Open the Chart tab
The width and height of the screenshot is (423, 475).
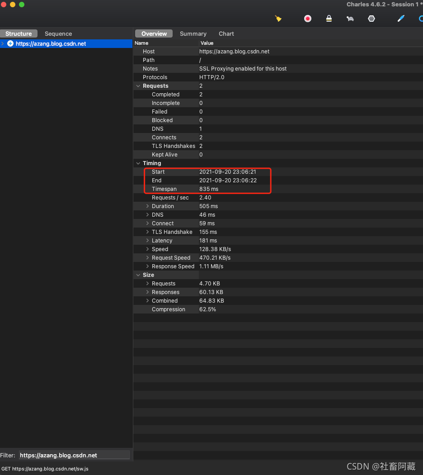tap(226, 33)
